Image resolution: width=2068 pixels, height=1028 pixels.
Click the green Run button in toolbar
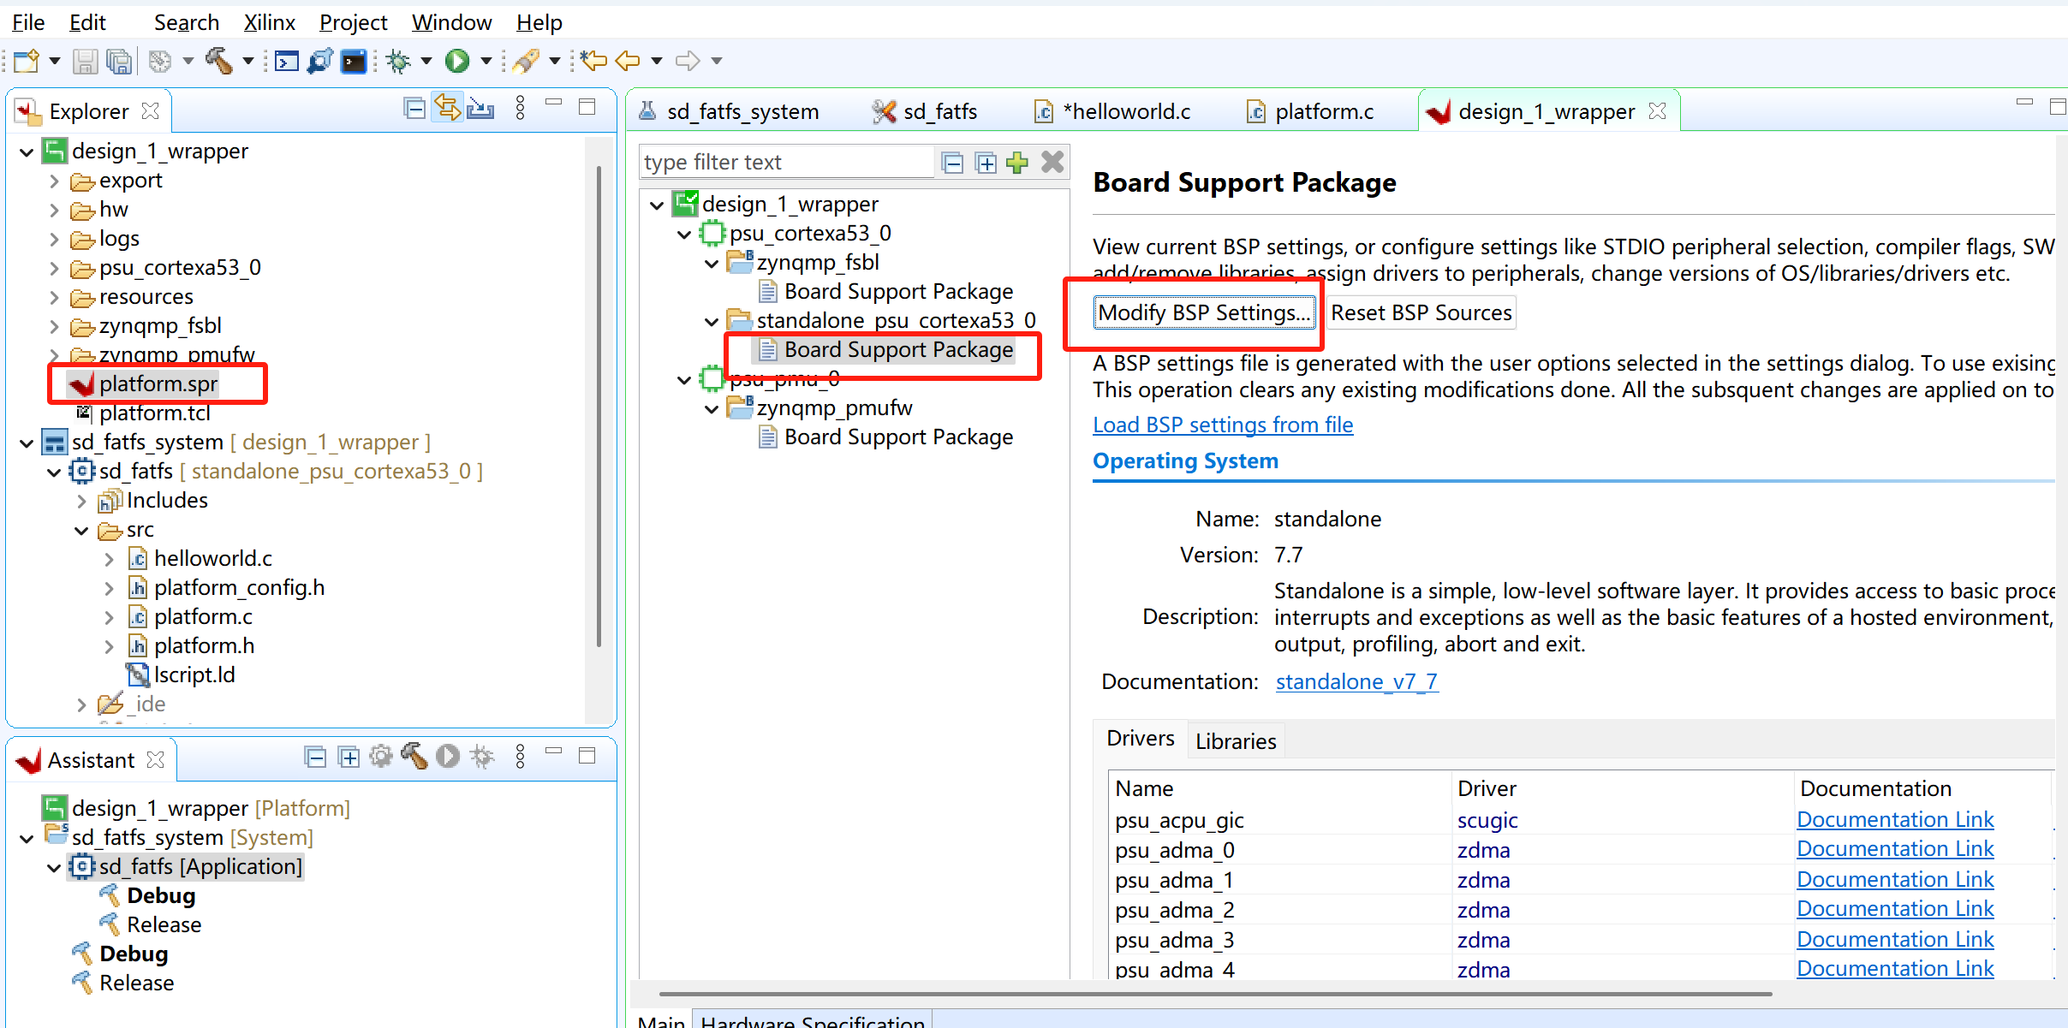pos(457,61)
